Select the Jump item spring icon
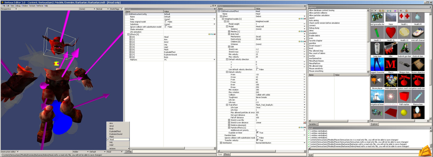 (377, 49)
